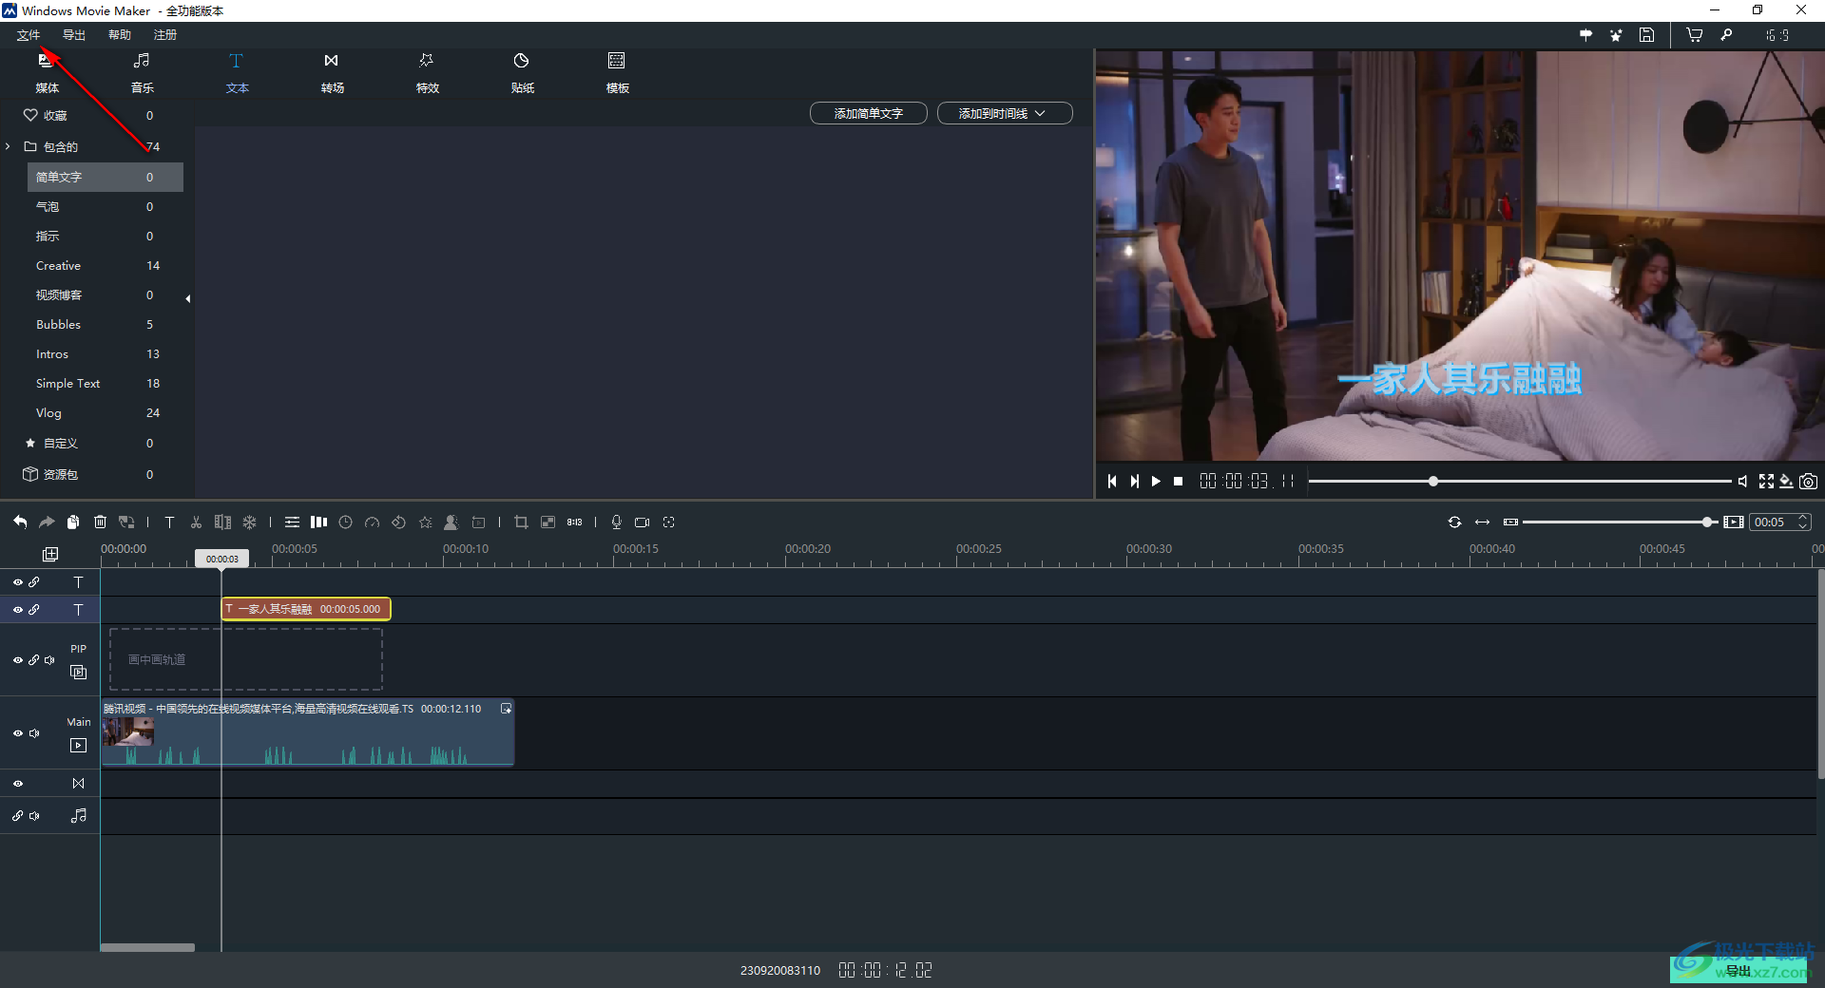
Task: Open the add track icon above track headers
Action: [x=50, y=554]
